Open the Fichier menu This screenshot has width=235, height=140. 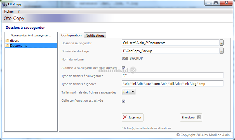click(9, 11)
